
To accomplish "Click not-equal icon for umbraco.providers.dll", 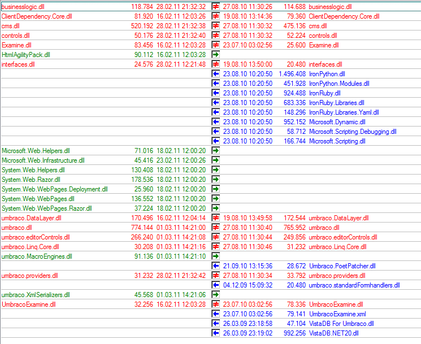I will [216, 276].
